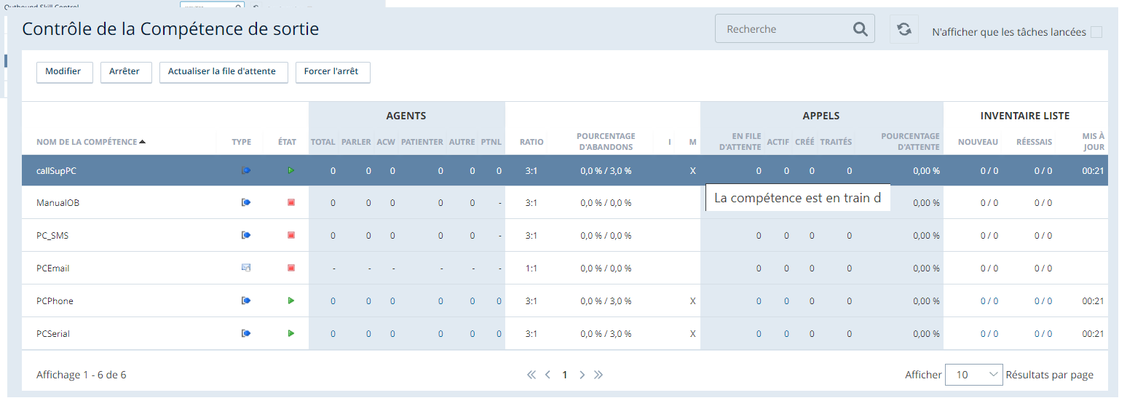Select the PC_SMS skill row name
Viewport: 1127px width, 406px height.
pos(52,235)
